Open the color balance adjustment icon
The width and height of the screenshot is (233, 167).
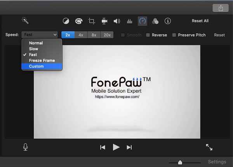(x=66, y=21)
